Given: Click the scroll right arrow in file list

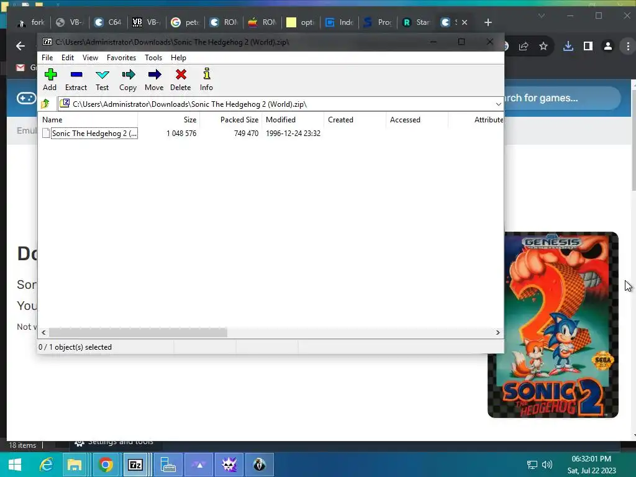Looking at the screenshot, I should pyautogui.click(x=497, y=333).
